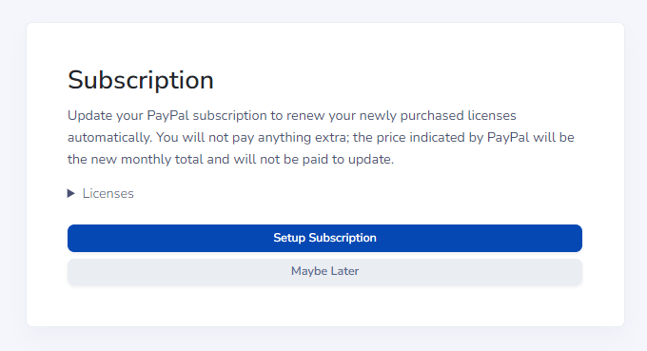The image size is (647, 351).
Task: Click the Setup Subscription button
Action: click(324, 238)
